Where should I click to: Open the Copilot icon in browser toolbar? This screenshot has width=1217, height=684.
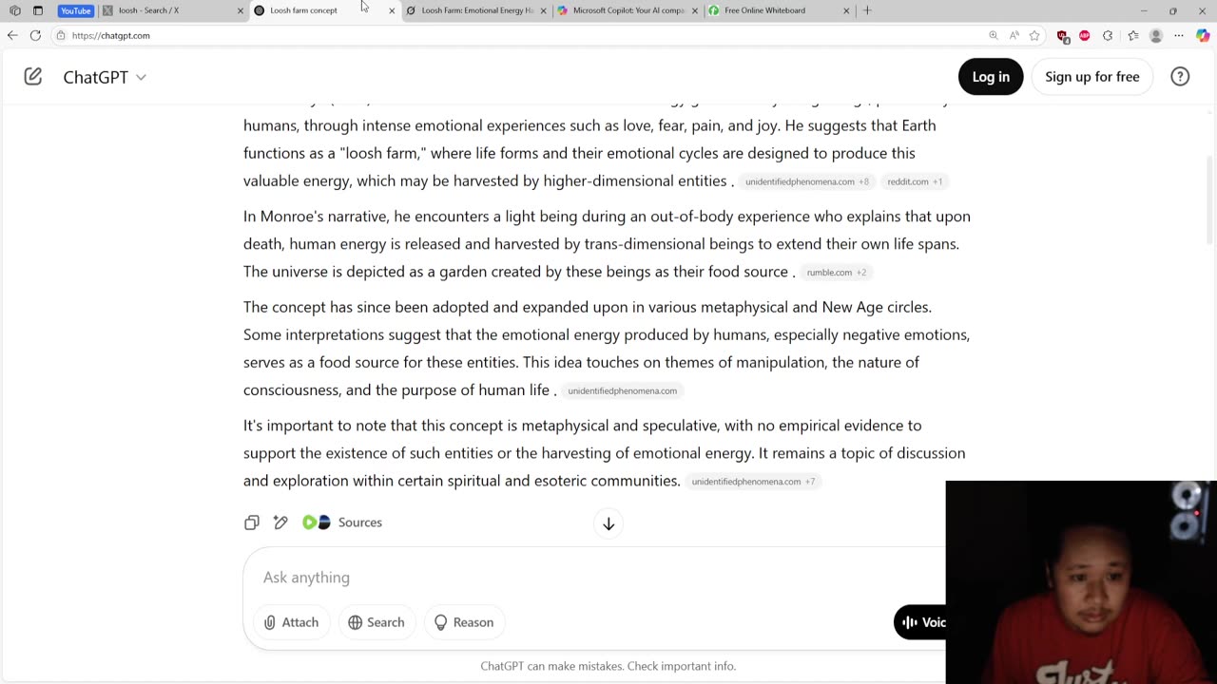tap(1203, 35)
